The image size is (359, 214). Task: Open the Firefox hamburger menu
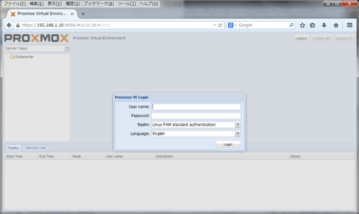(350, 25)
